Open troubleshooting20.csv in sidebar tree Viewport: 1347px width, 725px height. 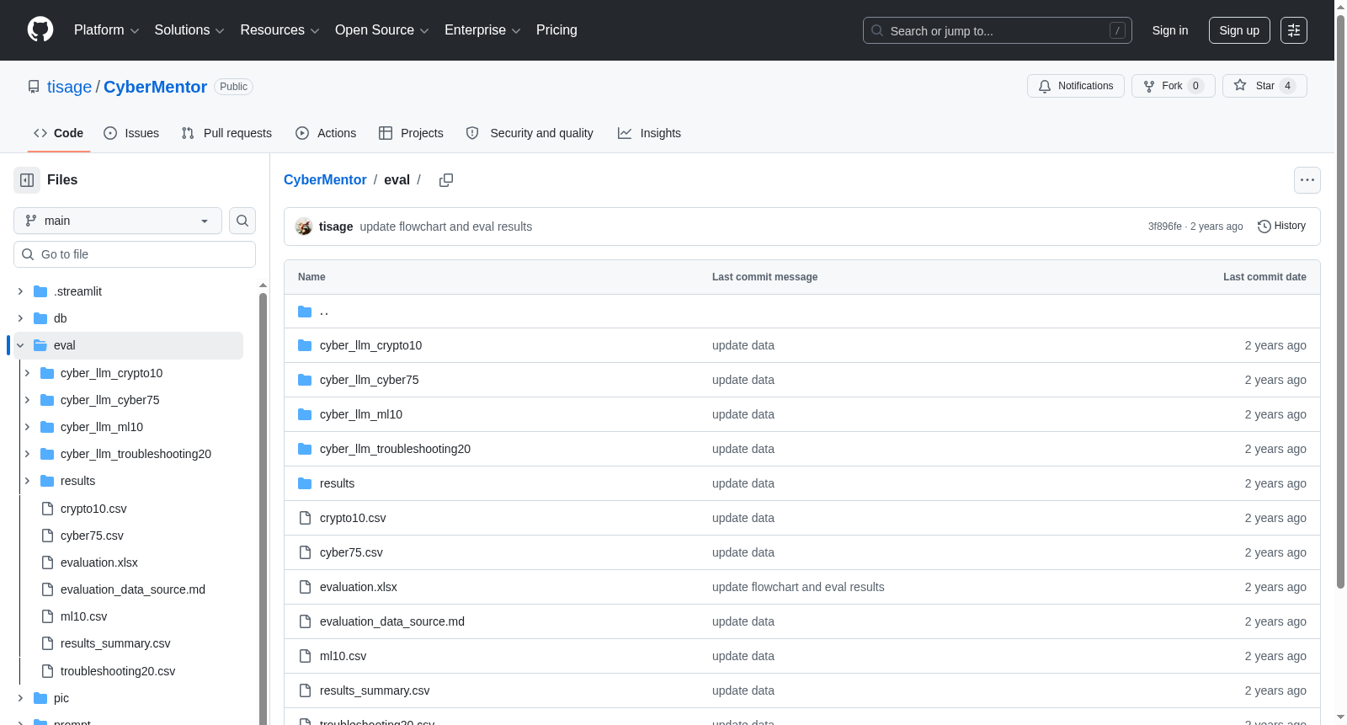pos(118,671)
